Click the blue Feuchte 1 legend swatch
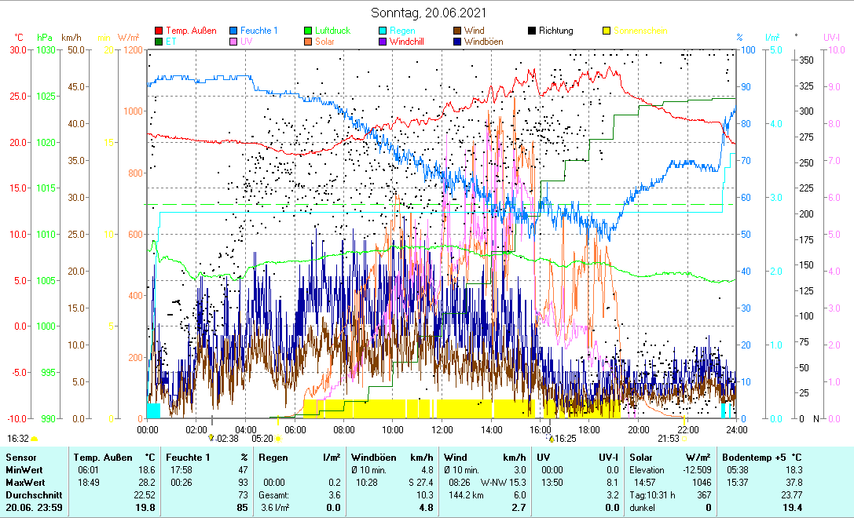The height and width of the screenshot is (518, 854). point(234,31)
